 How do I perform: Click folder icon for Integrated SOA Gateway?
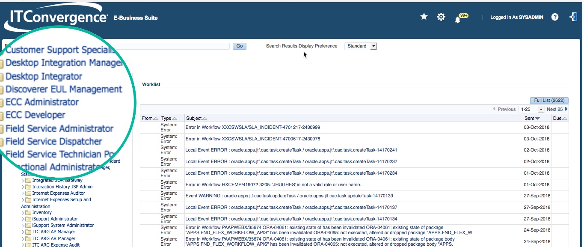click(x=28, y=181)
